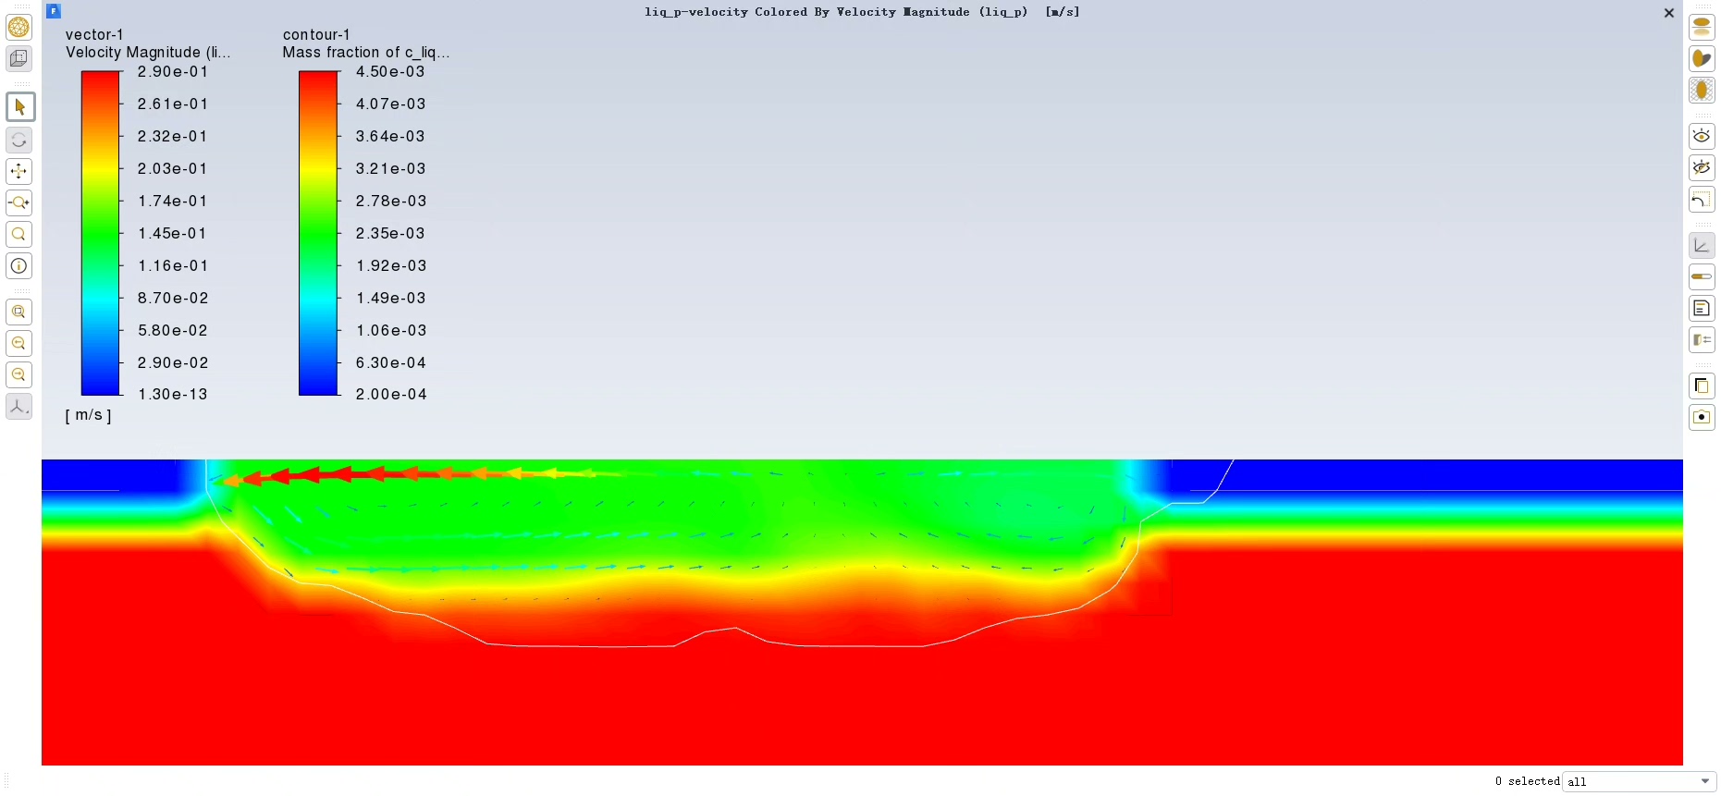The image size is (1721, 796).
Task: Open the axis orientation view selector
Action: point(18,406)
